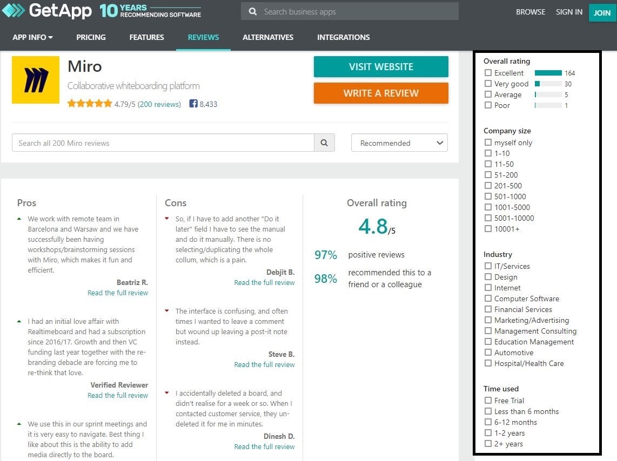This screenshot has width=617, height=461.
Task: Click the Miro yellow logo thumbnail
Action: tap(36, 80)
